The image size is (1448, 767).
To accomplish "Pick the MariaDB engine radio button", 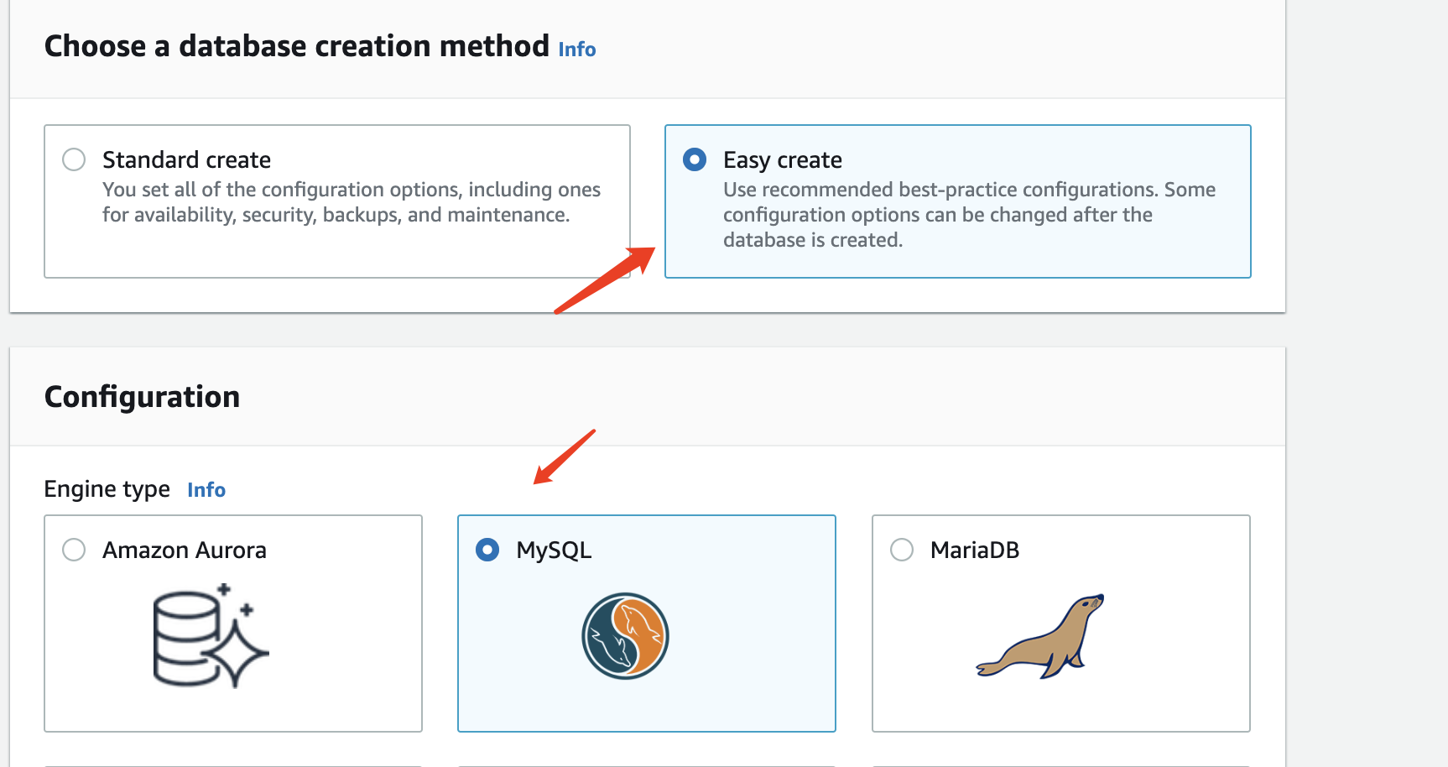I will 902,550.
